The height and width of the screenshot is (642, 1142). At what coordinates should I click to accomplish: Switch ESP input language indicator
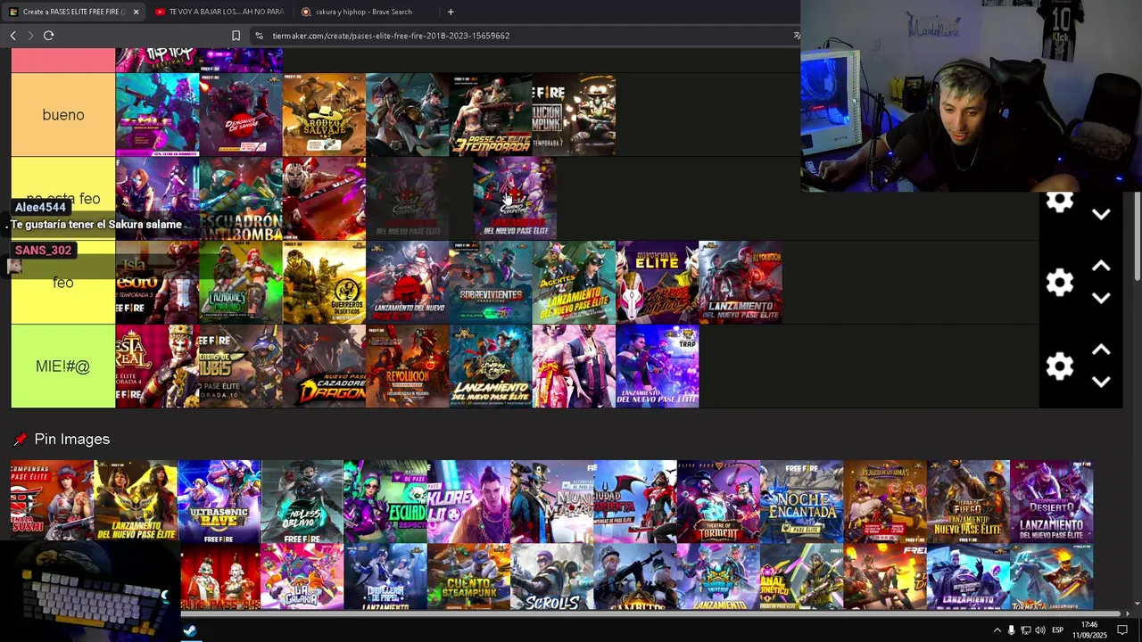pos(1057,630)
